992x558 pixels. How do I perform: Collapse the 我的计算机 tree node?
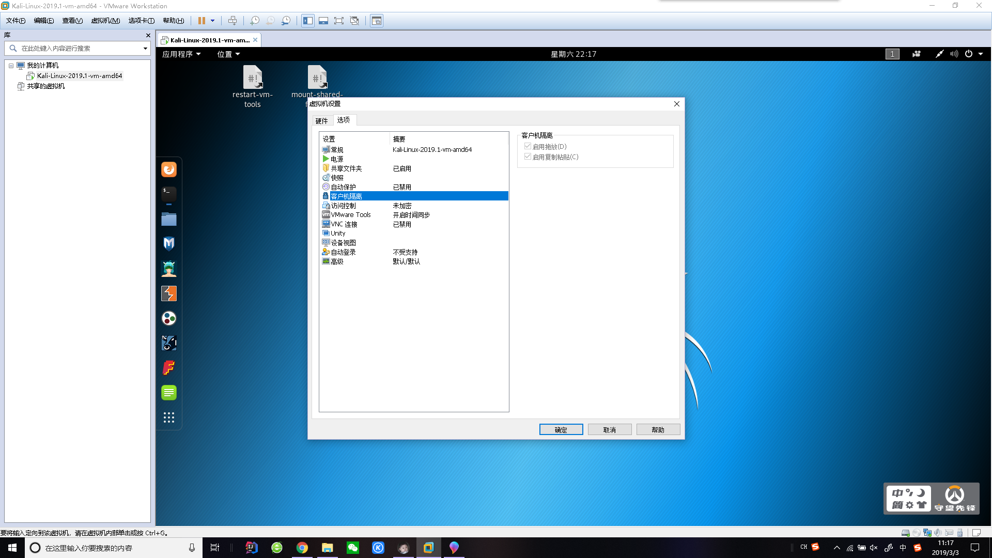point(11,66)
